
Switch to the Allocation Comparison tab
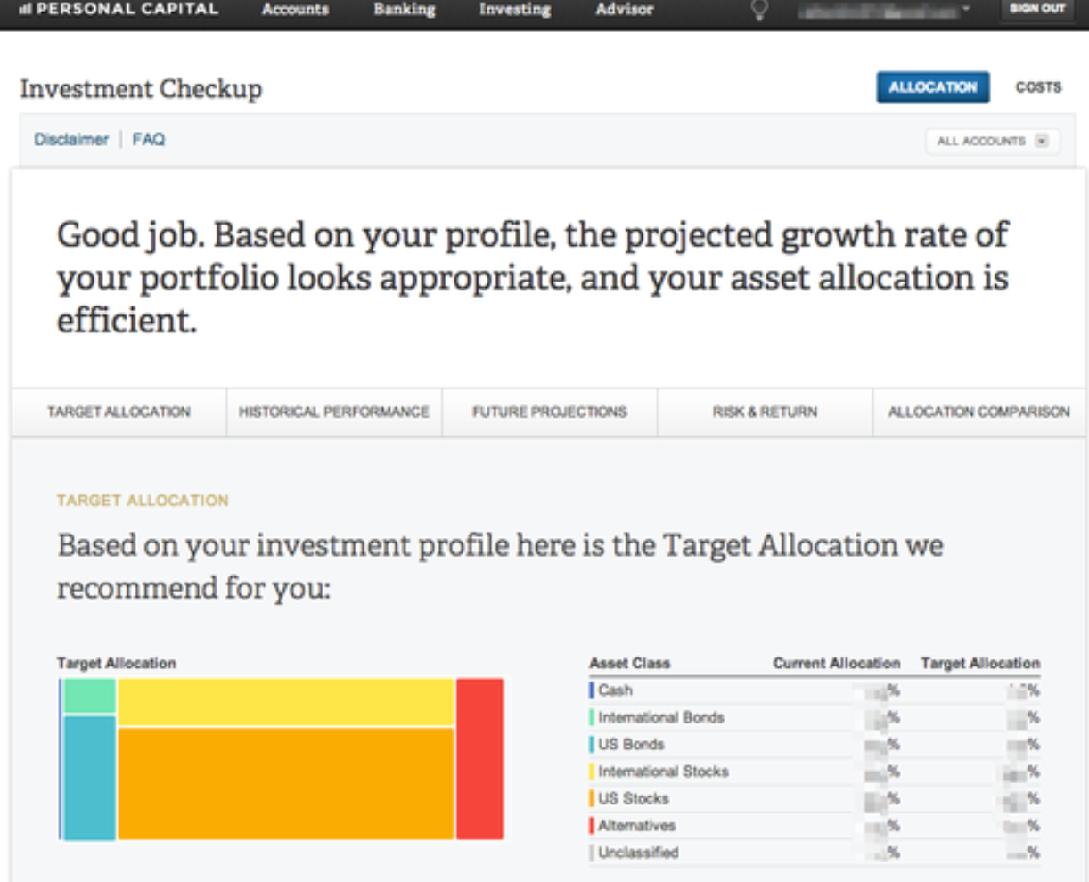pos(978,412)
